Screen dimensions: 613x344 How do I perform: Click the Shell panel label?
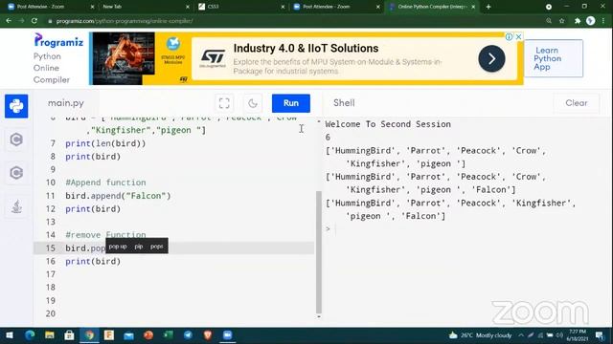click(344, 103)
